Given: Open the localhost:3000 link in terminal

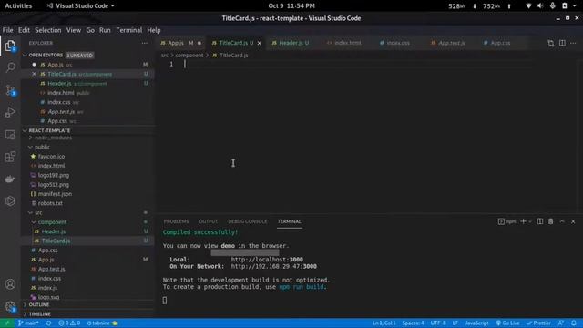Looking at the screenshot, I should pyautogui.click(x=267, y=260).
